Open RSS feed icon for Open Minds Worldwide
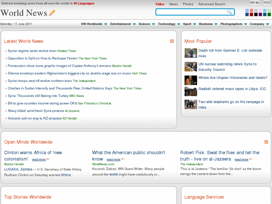272x204 pixels. pos(266,142)
